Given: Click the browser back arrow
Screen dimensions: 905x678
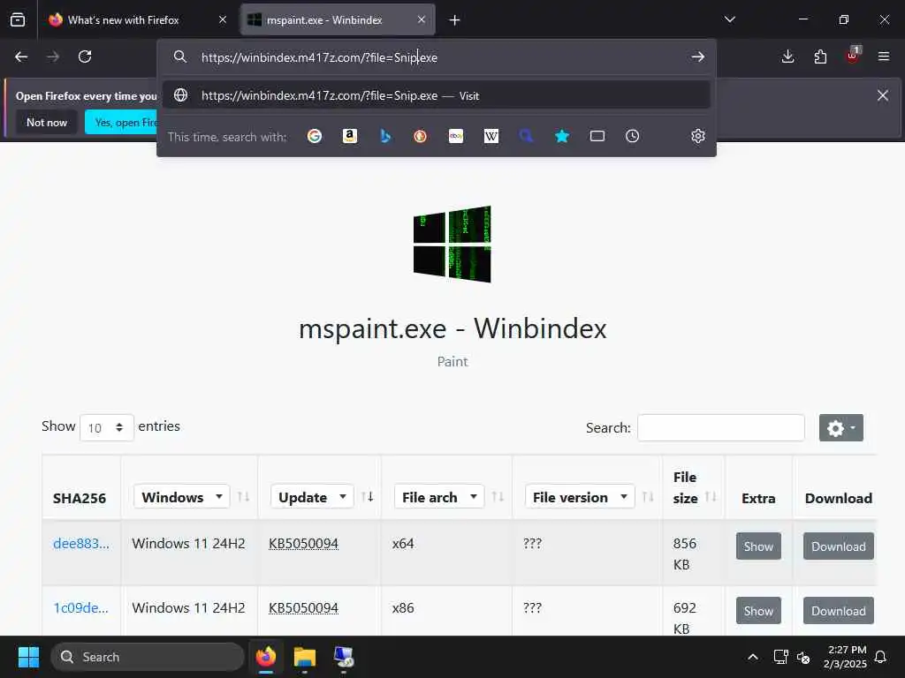Looking at the screenshot, I should (21, 56).
